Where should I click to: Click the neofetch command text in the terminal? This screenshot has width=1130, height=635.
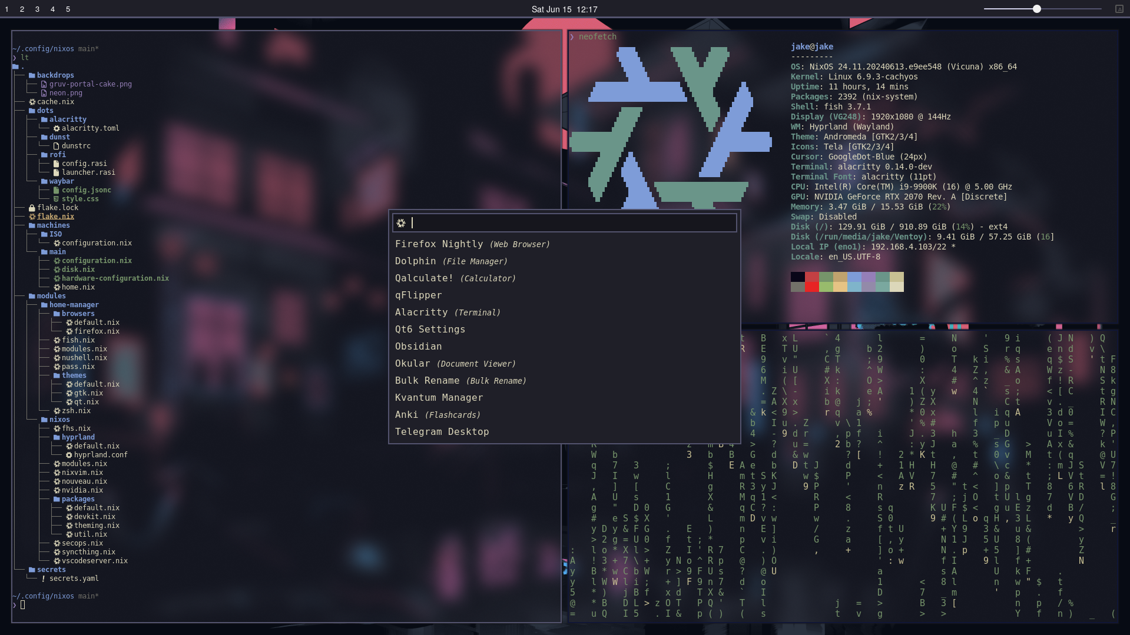[x=598, y=36]
